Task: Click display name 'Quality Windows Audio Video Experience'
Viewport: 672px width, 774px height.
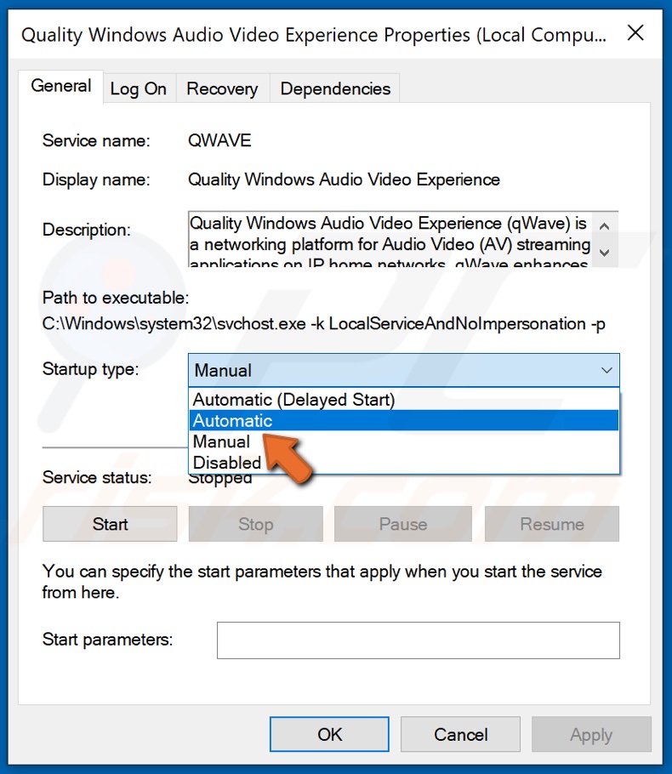Action: (x=345, y=179)
